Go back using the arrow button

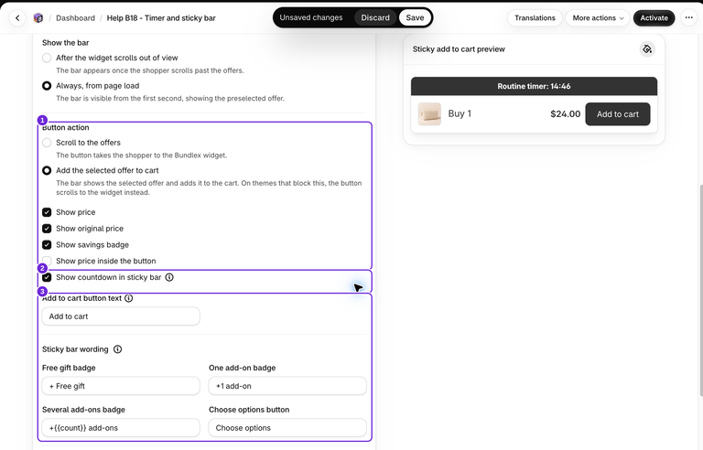17,18
